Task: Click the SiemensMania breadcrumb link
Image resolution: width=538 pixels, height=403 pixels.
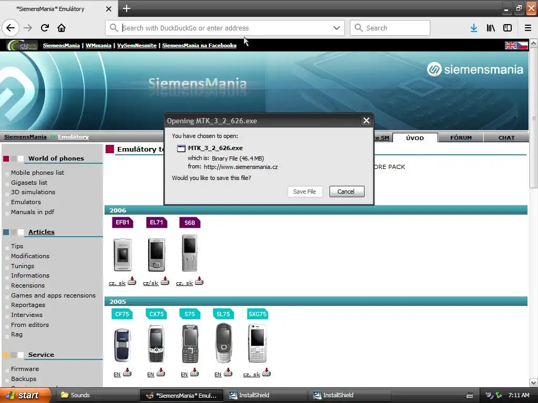Action: (x=25, y=137)
